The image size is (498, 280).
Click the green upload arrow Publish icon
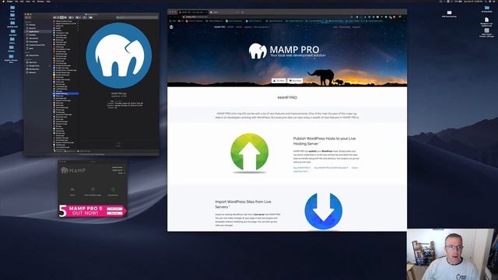(x=249, y=152)
